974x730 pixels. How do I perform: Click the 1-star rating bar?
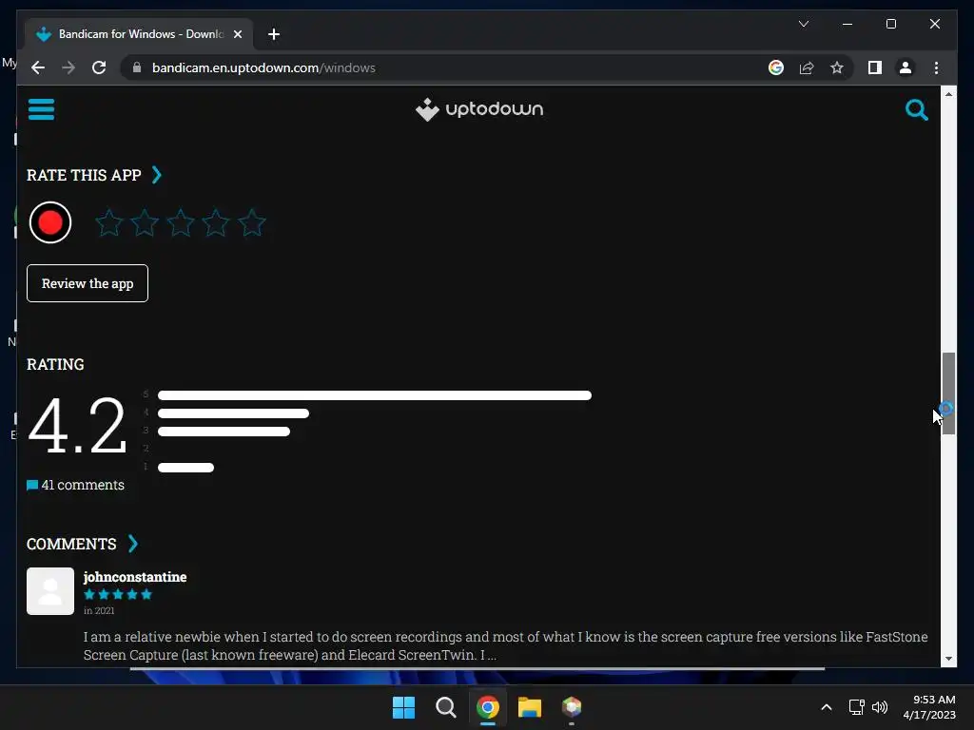tap(185, 468)
